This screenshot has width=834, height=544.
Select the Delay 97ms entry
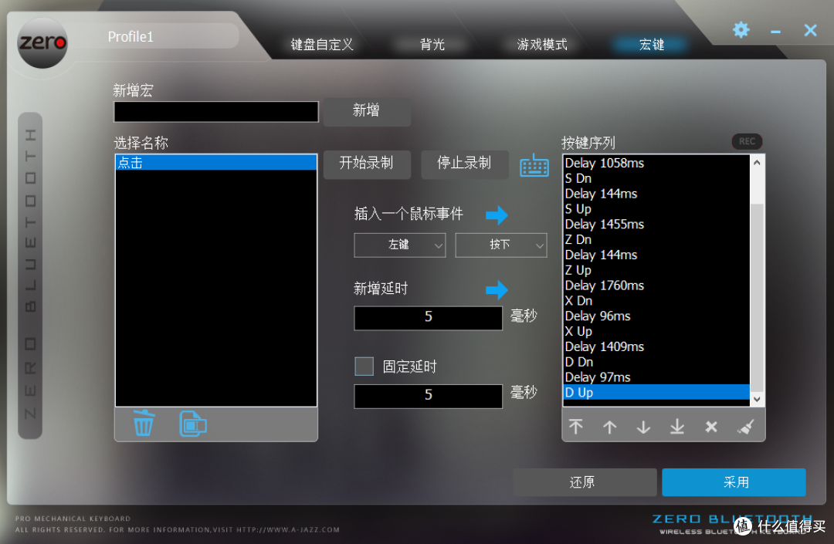click(x=656, y=377)
